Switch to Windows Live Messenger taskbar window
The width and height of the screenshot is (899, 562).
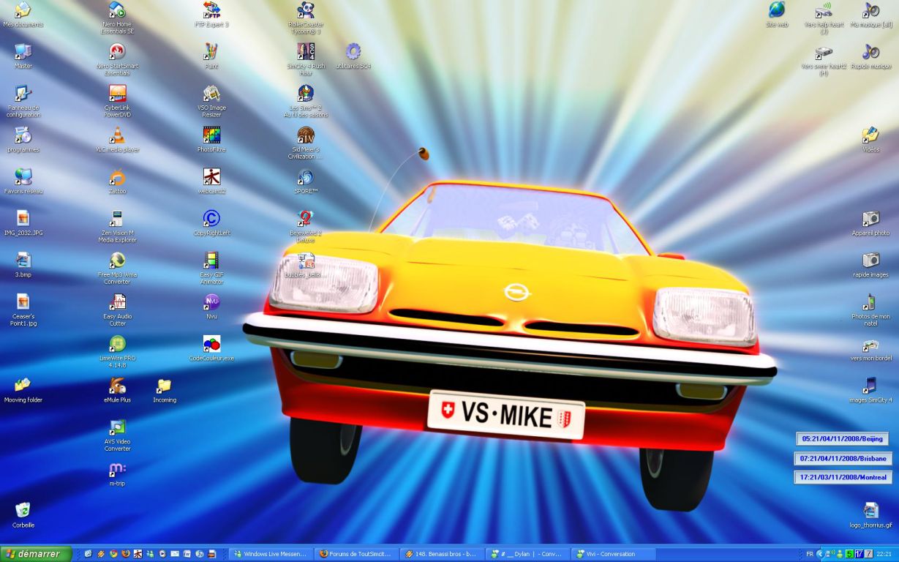tap(271, 554)
